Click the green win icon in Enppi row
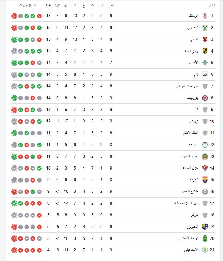 point(39,74)
